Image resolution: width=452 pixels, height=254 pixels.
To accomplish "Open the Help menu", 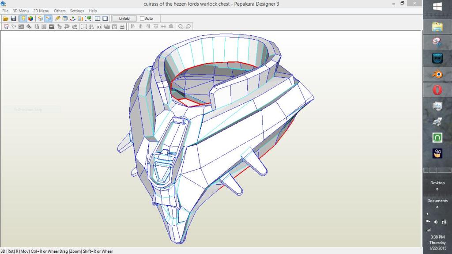I will pos(93,11).
